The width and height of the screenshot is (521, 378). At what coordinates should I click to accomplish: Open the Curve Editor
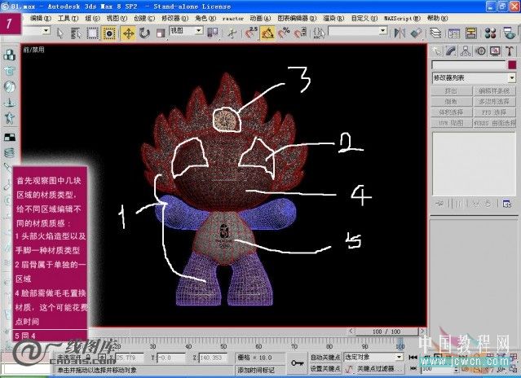[454, 33]
